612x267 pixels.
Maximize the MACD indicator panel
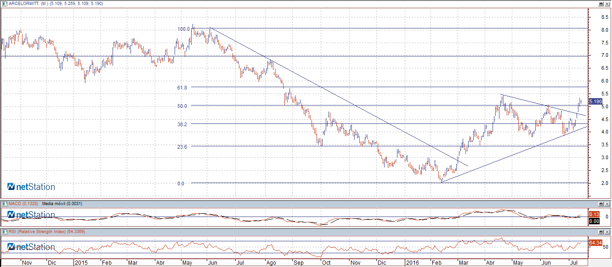tap(601, 203)
